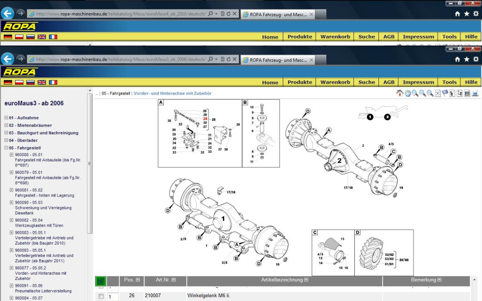Open browser home in front window
The height and width of the screenshot is (301, 482).
pyautogui.click(x=458, y=59)
